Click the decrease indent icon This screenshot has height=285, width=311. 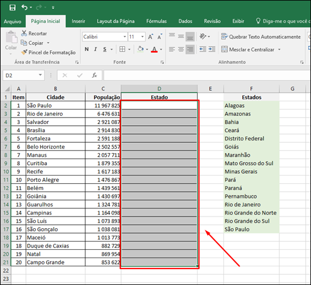click(203, 49)
